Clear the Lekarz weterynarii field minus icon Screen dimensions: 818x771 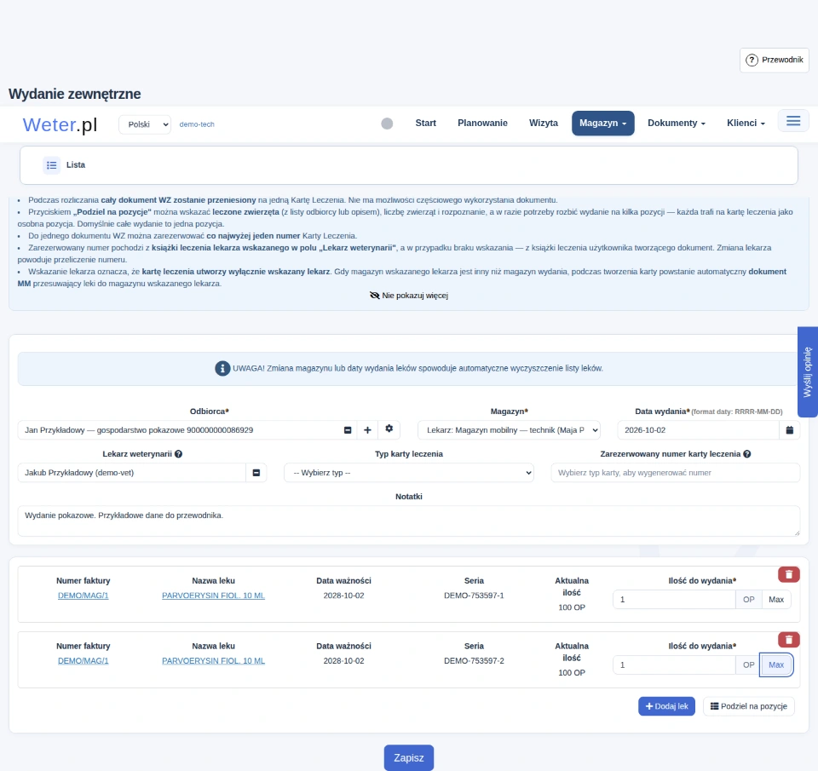[256, 473]
